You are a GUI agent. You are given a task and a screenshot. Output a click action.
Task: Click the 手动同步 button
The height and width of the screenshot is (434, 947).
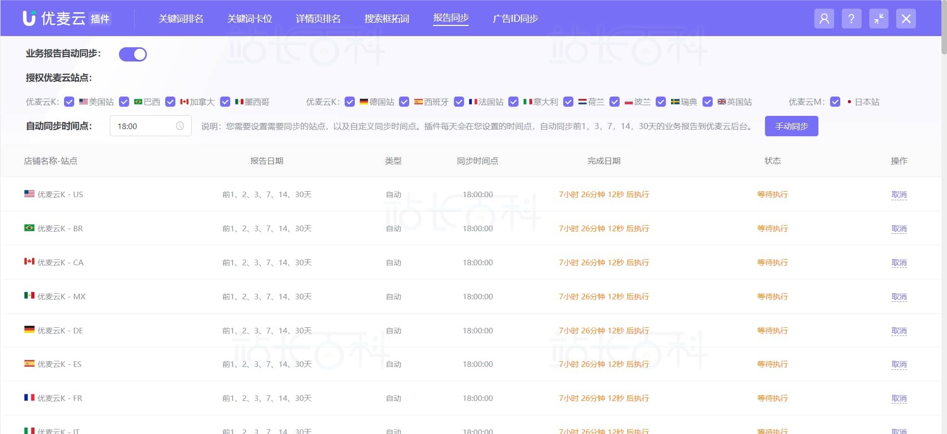791,126
